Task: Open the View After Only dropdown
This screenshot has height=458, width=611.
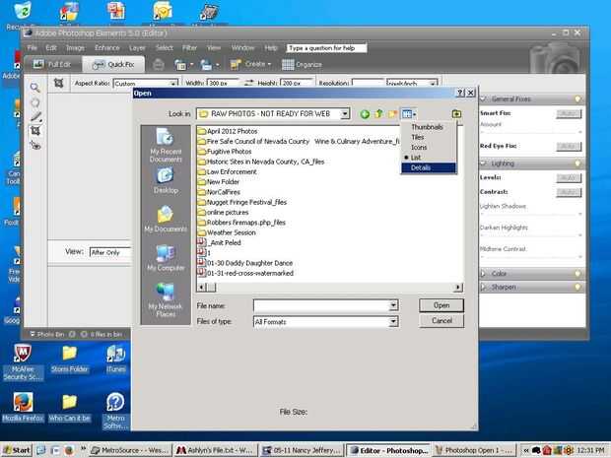Action: pyautogui.click(x=110, y=252)
